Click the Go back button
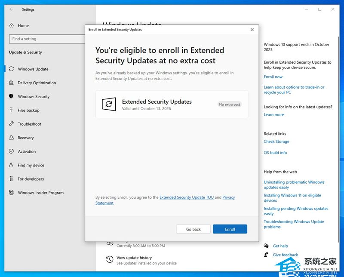344x277 pixels. click(x=193, y=229)
